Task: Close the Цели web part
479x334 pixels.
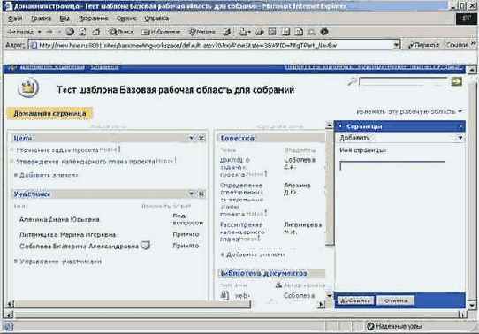Action: coord(201,139)
